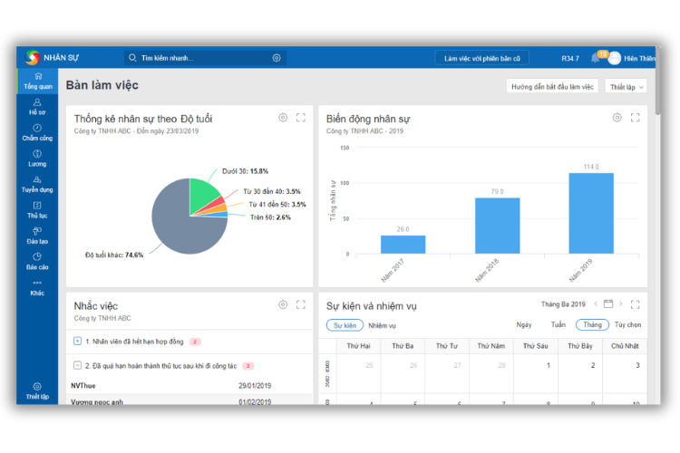Expand the Nhân viên đã hết hạn hợp đồng item

tap(78, 342)
